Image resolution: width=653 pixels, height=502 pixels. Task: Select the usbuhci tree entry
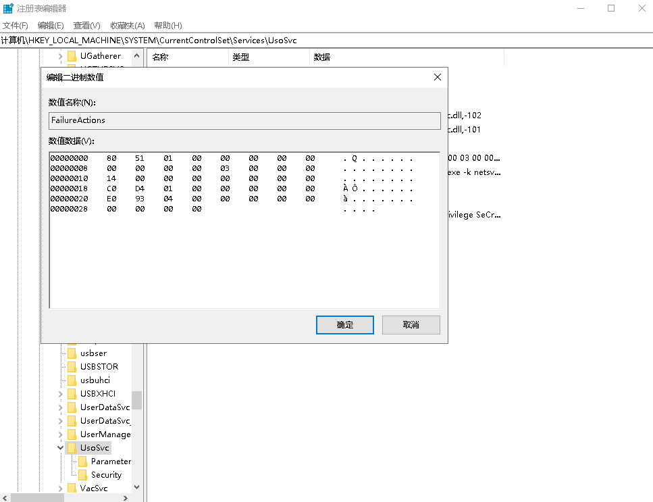[x=95, y=380]
